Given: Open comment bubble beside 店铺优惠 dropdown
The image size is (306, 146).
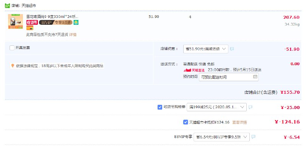Looking at the screenshot, I should pyautogui.click(x=232, y=49).
